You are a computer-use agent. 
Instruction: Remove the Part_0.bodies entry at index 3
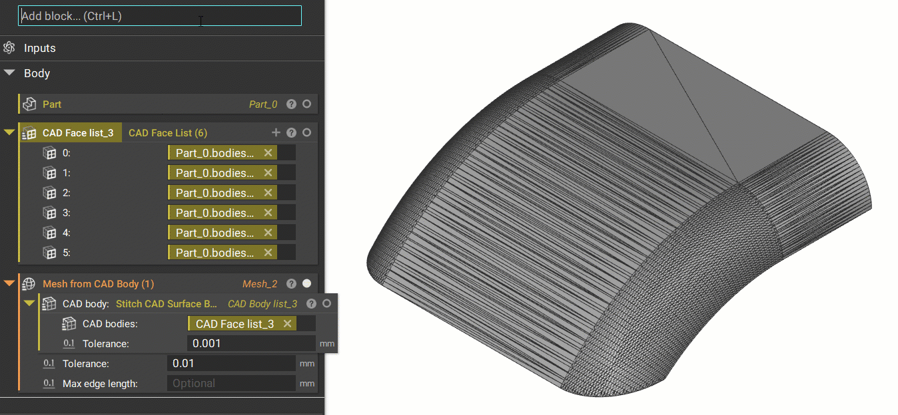[269, 212]
